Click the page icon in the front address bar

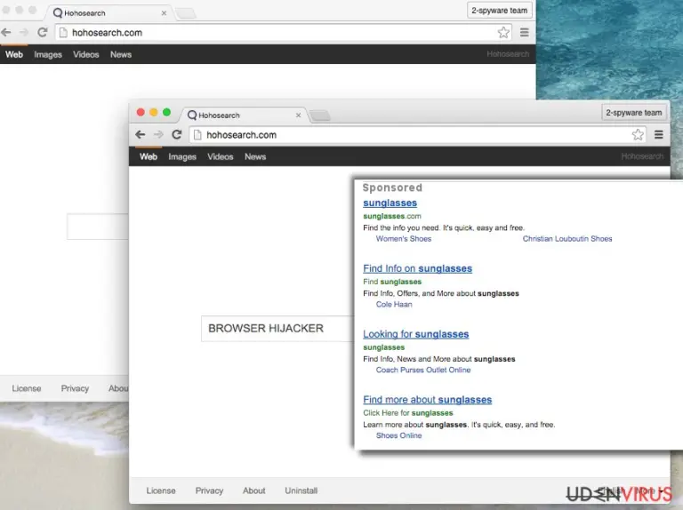click(x=197, y=135)
